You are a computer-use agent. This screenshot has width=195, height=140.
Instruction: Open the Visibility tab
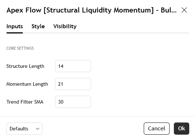pyautogui.click(x=65, y=26)
